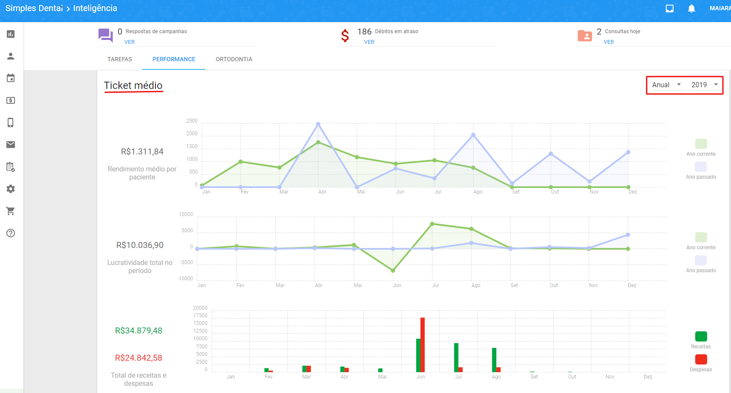This screenshot has width=731, height=393.
Task: Toggle the red Despesas legend swatch
Action: click(701, 359)
